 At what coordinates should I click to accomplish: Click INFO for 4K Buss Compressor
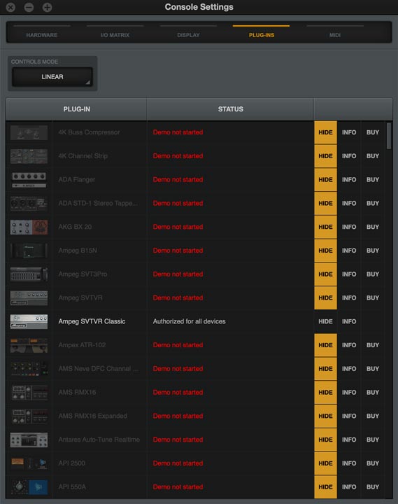(x=349, y=132)
